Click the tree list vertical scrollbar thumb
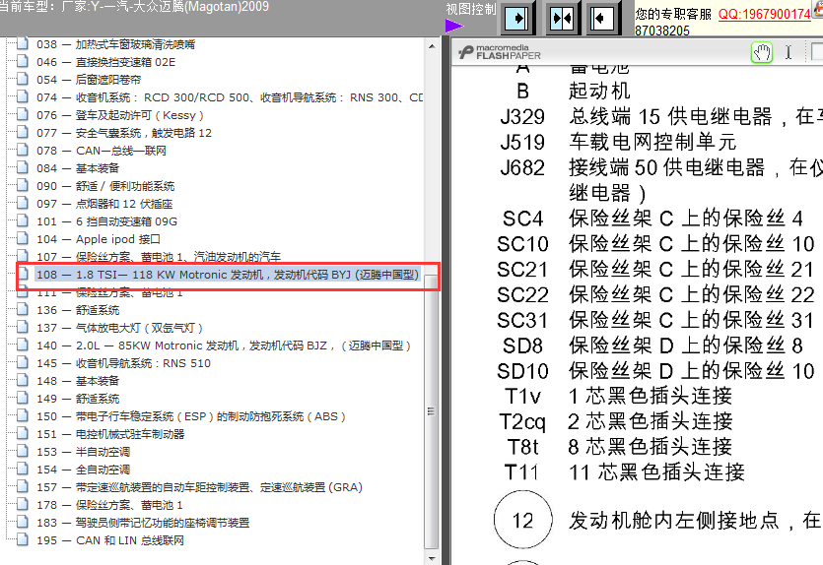The height and width of the screenshot is (565, 823). click(432, 410)
